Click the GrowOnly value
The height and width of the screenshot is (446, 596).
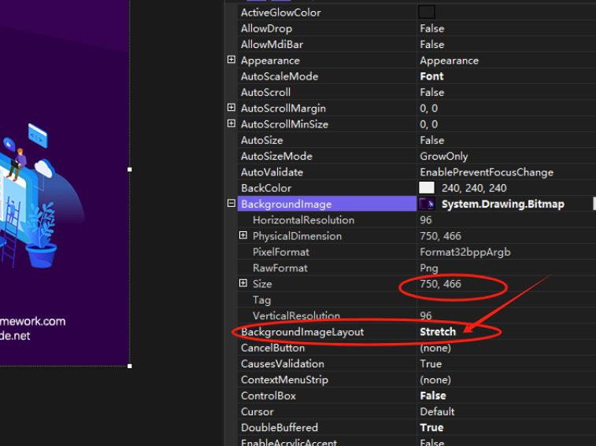(443, 156)
